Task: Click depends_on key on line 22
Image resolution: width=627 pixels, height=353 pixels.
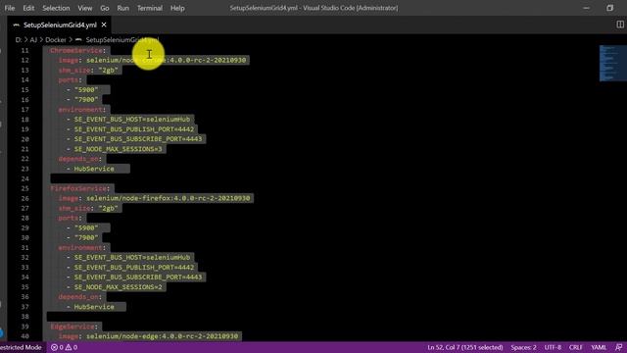Action: [x=78, y=159]
